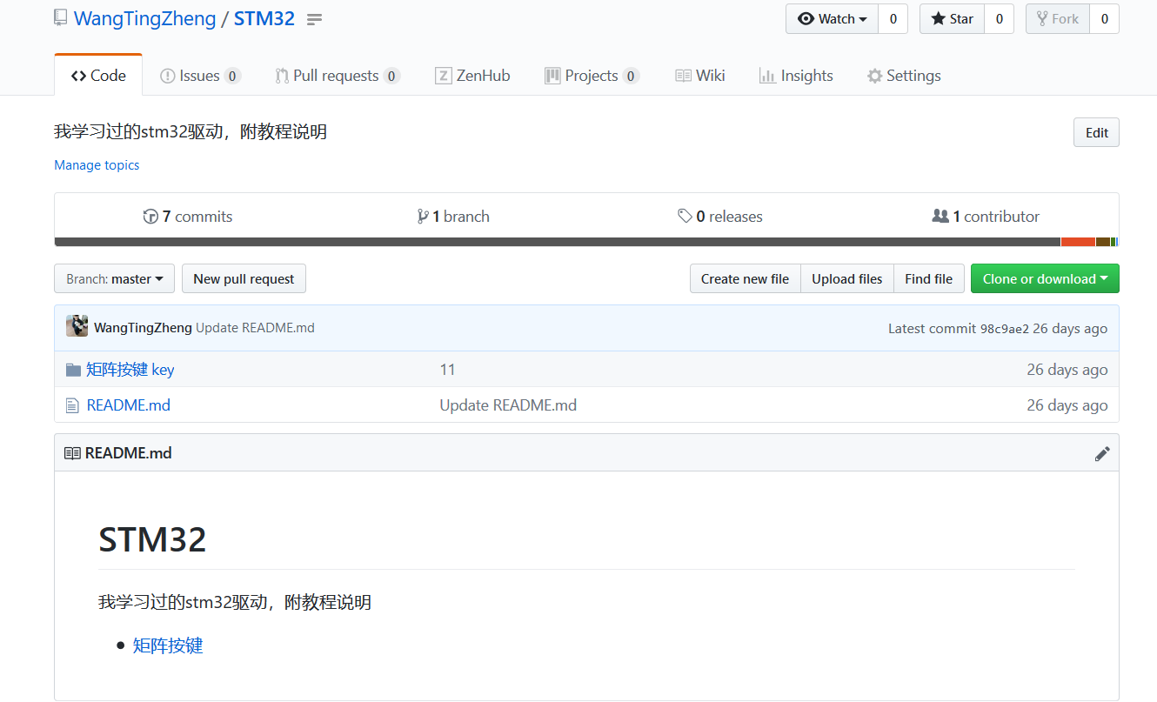Open latest commit hash 98c9ae2
1157x702 pixels.
tap(1004, 328)
